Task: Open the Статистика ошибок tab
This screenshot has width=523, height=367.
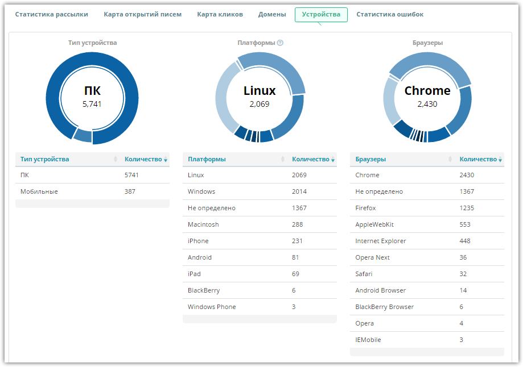Action: point(390,14)
